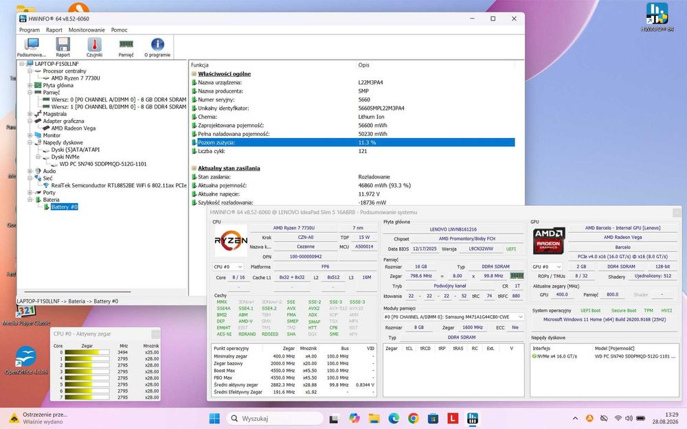
Task: Click the Wi-Fi icon in system tray
Action: coord(618,419)
